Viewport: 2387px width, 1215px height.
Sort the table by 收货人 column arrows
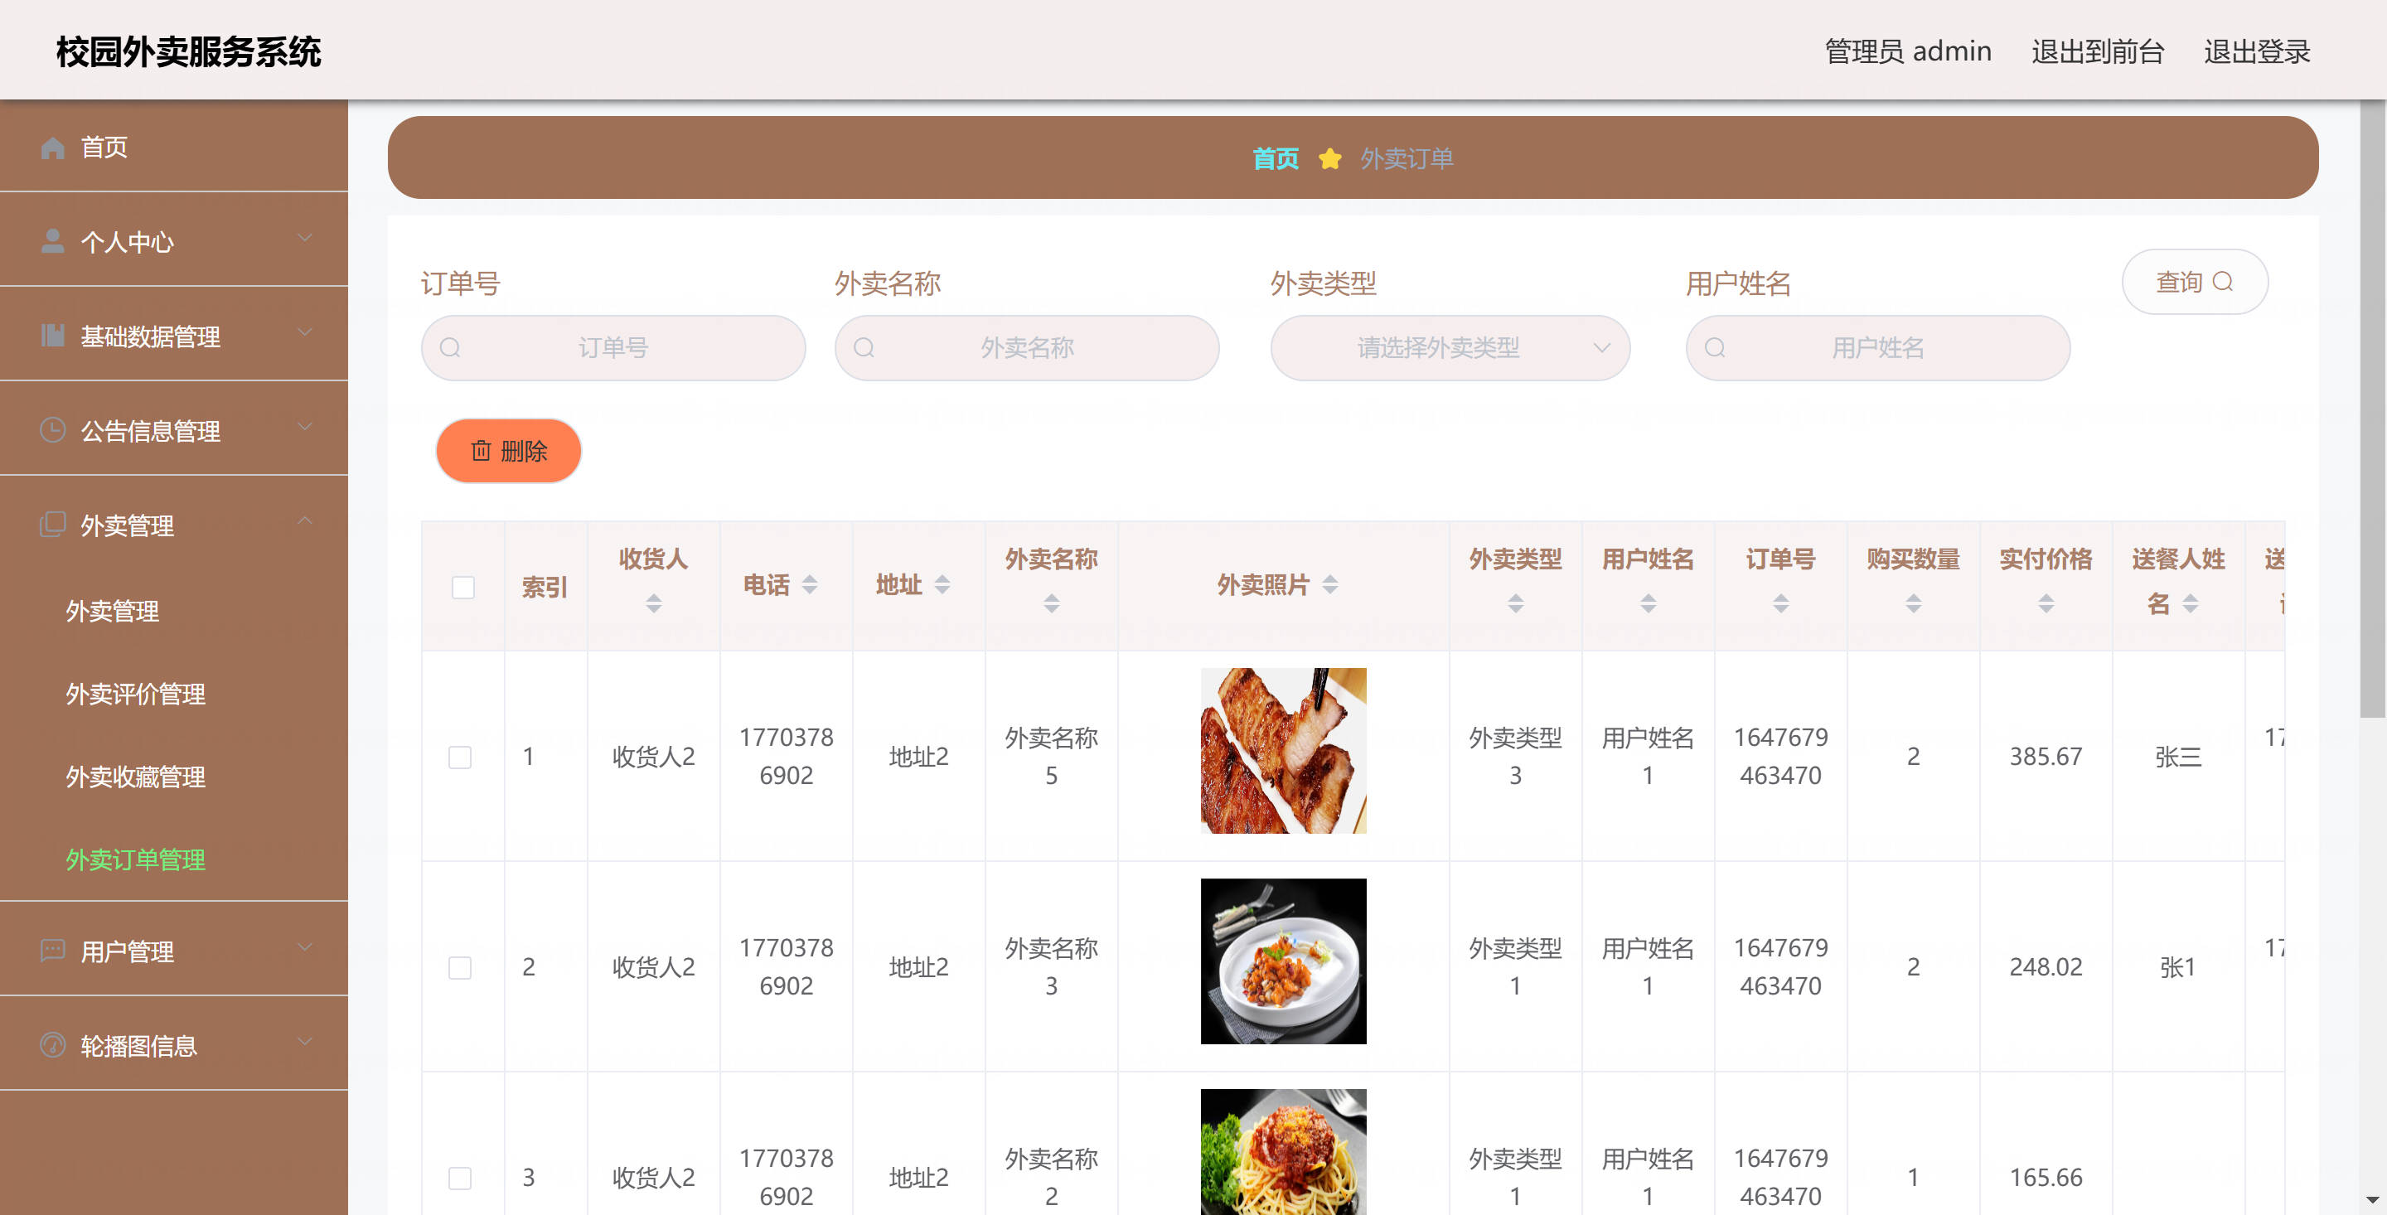tap(653, 603)
